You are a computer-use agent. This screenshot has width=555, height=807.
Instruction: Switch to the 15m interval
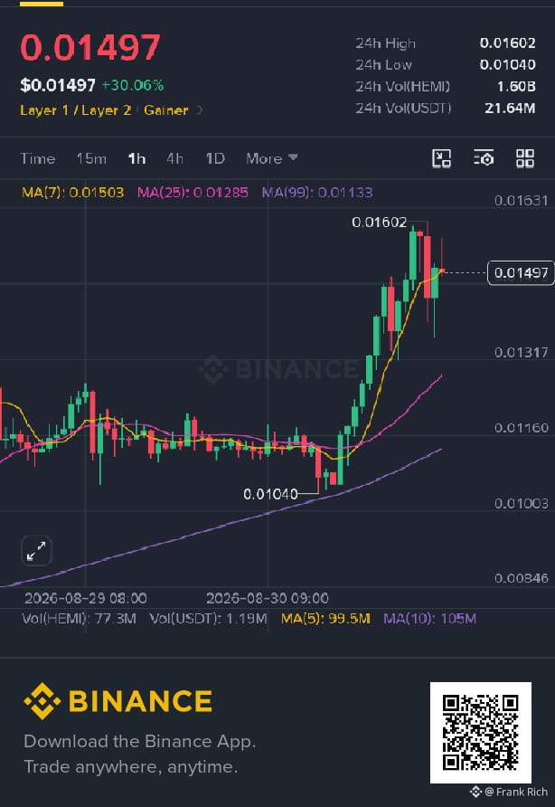[x=91, y=158]
